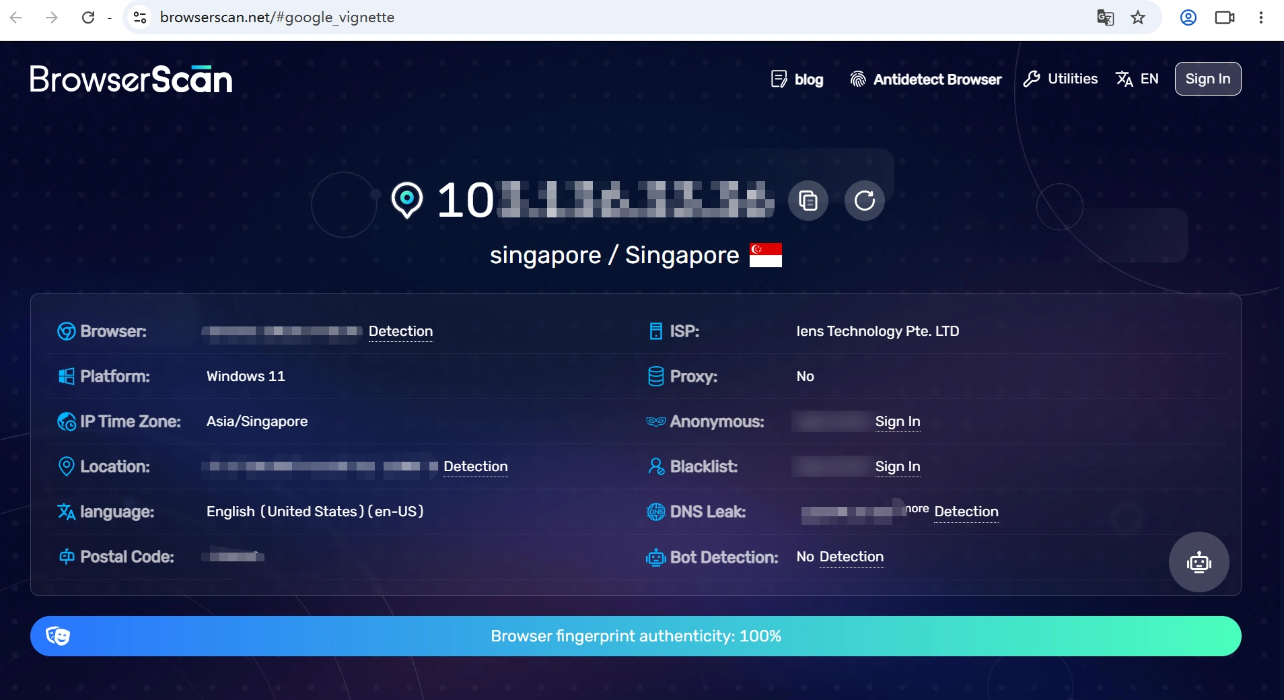Click the Sign In button in header
1284x700 pixels.
click(x=1208, y=79)
